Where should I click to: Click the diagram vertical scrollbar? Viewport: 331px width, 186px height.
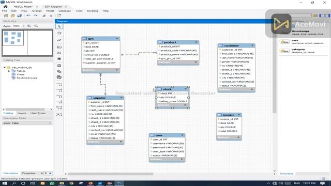[x=275, y=68]
